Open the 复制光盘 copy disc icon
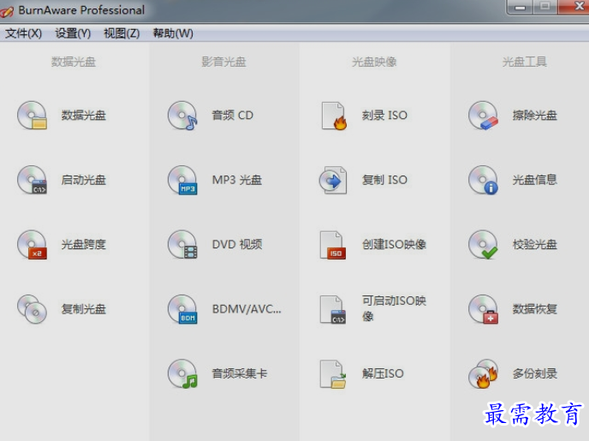Viewport: 589px width, 441px height. [x=32, y=309]
